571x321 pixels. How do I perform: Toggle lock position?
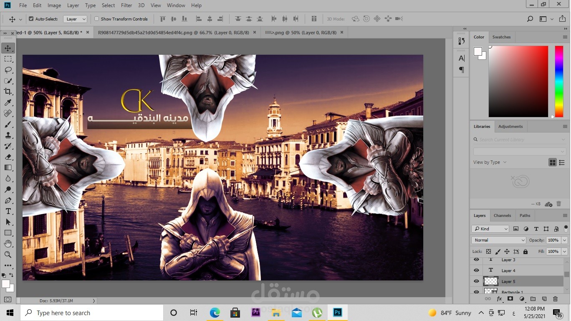click(x=507, y=252)
